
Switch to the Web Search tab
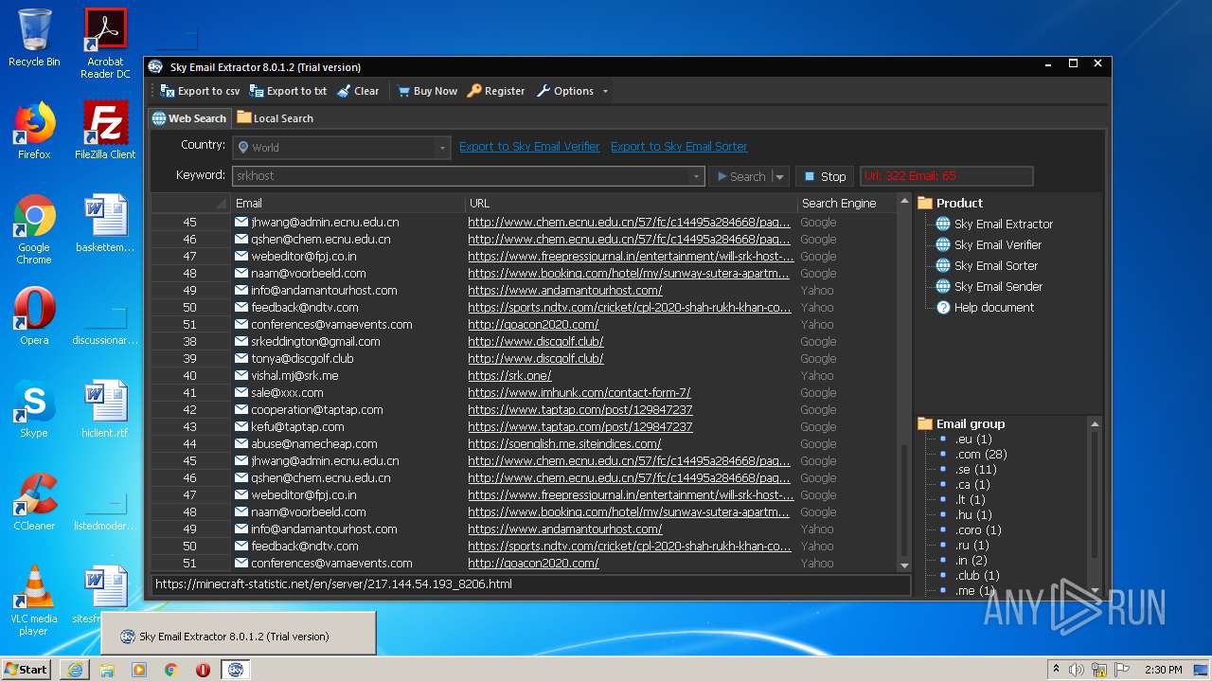pos(189,118)
